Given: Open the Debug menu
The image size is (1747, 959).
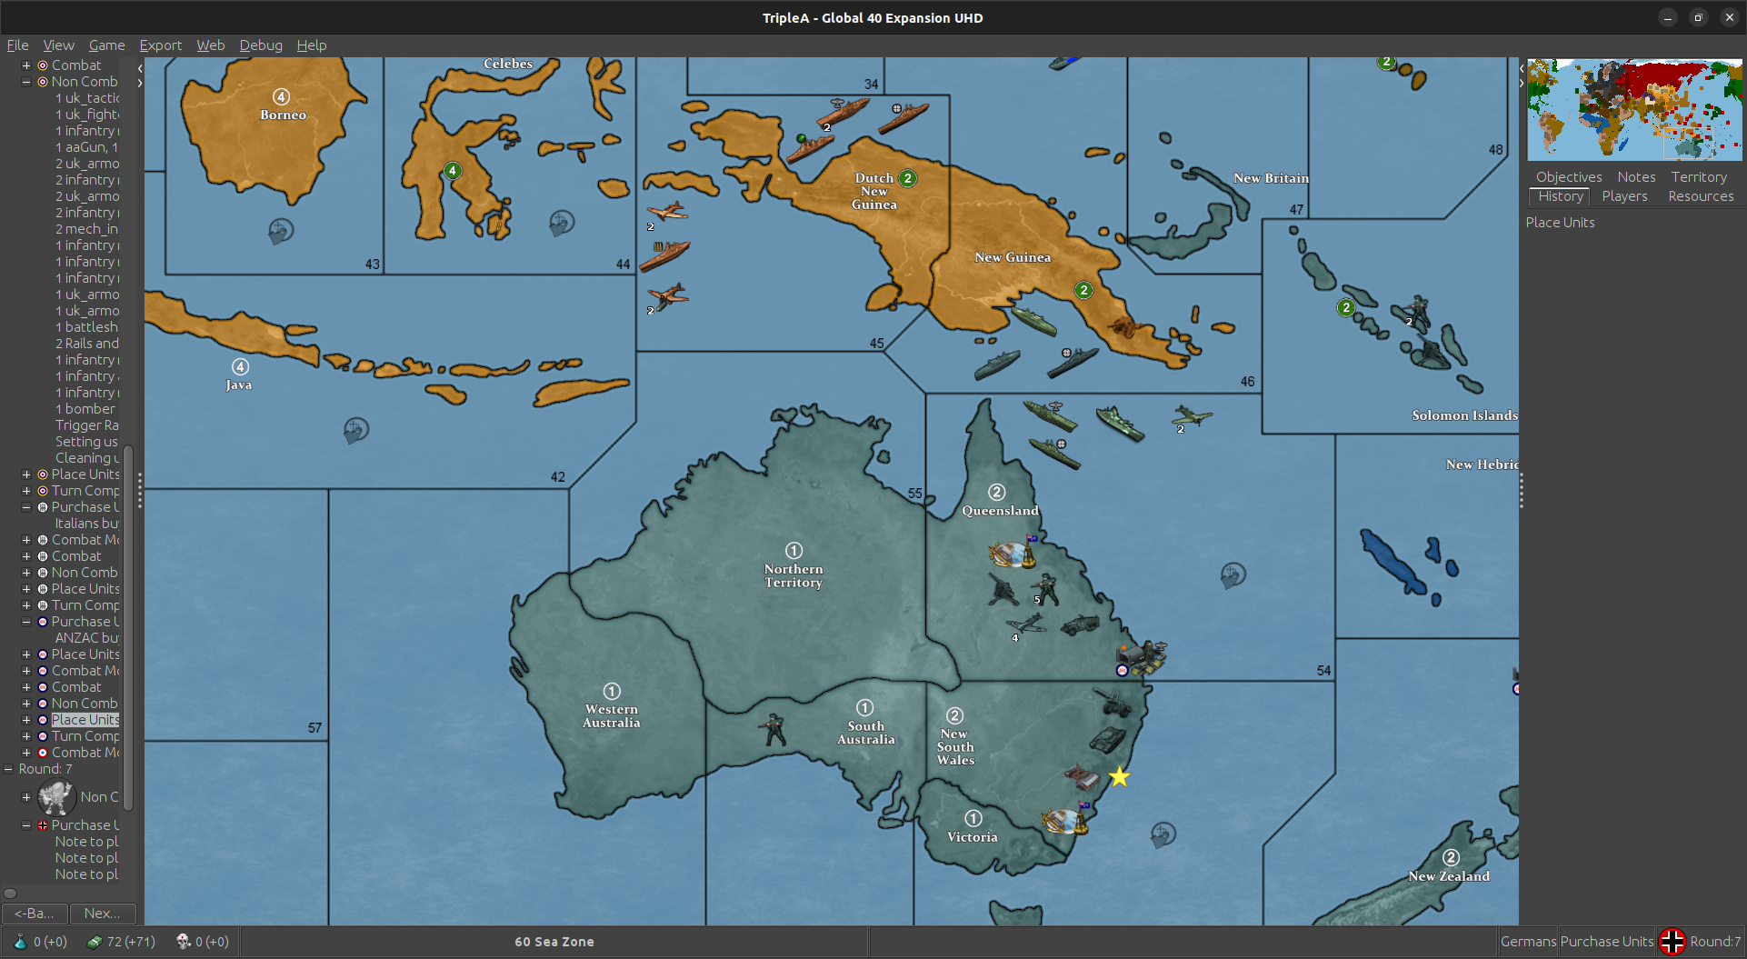Looking at the screenshot, I should pos(261,45).
